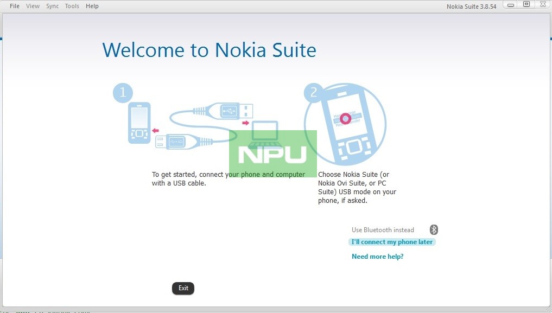This screenshot has width=552, height=313.
Task: Open the Tools menu
Action: (x=72, y=6)
